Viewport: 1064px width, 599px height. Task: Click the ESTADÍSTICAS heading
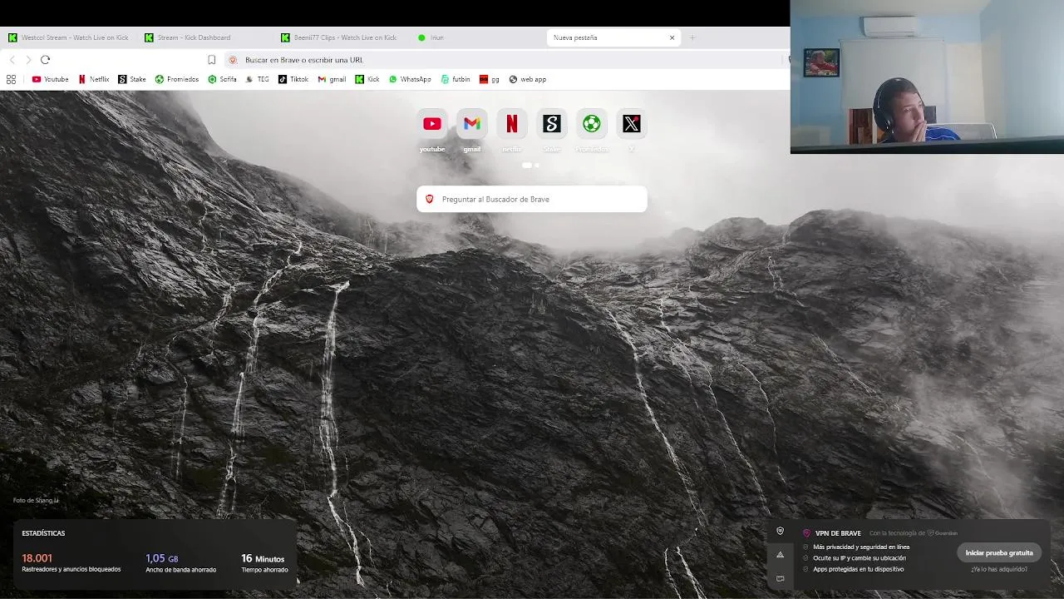click(43, 533)
